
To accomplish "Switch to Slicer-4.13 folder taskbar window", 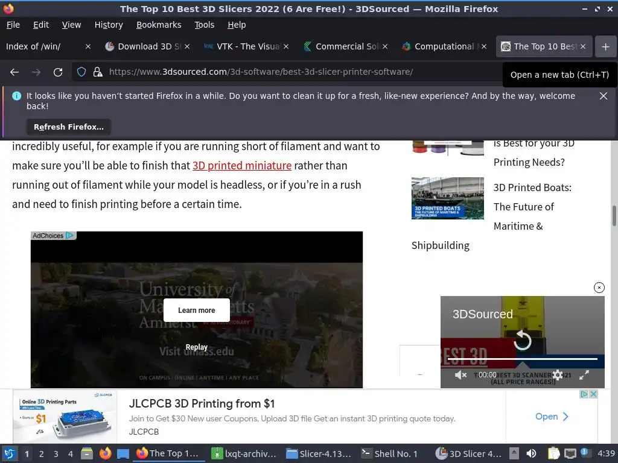I will tap(319, 454).
